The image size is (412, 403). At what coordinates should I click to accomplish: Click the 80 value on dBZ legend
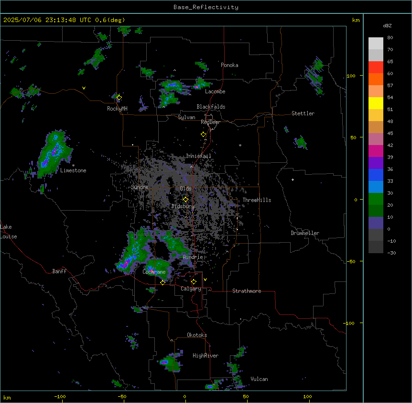coord(390,38)
